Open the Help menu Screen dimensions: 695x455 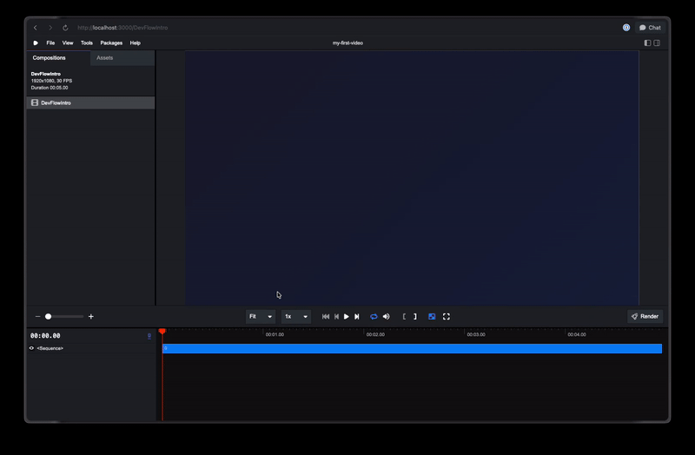click(136, 43)
